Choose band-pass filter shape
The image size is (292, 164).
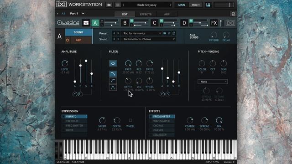click(x=113, y=87)
